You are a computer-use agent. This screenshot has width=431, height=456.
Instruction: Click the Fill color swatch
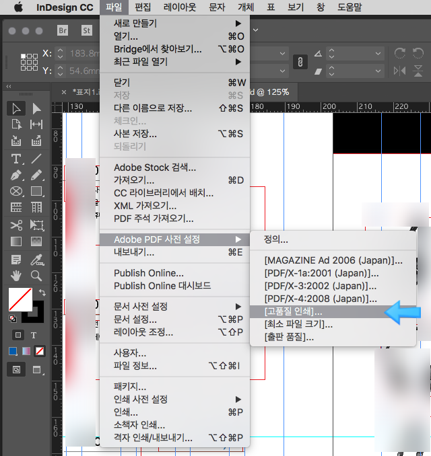click(20, 299)
